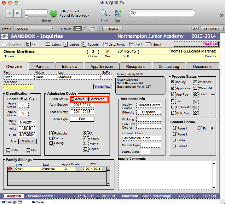Select the Archived radio button

click(x=89, y=99)
